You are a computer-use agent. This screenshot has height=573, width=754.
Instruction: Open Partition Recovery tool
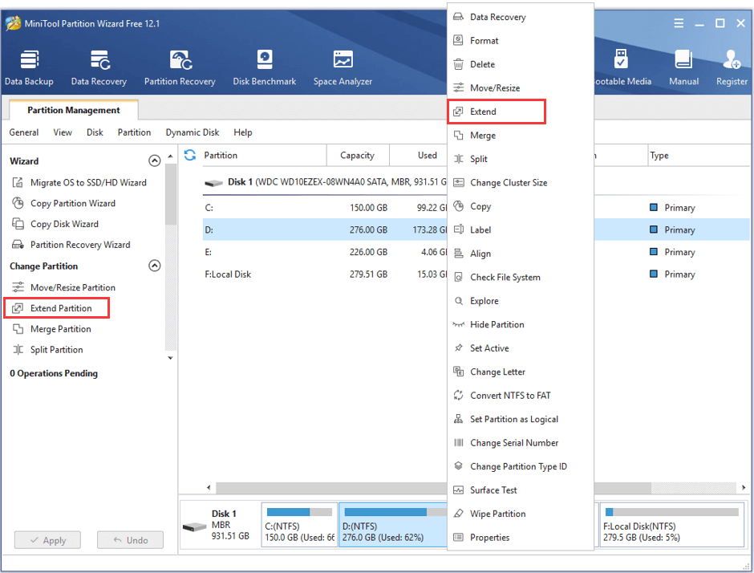[x=180, y=67]
